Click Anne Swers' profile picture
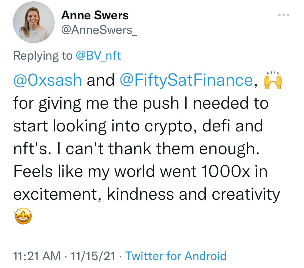This screenshot has height=268, width=304. pyautogui.click(x=34, y=22)
